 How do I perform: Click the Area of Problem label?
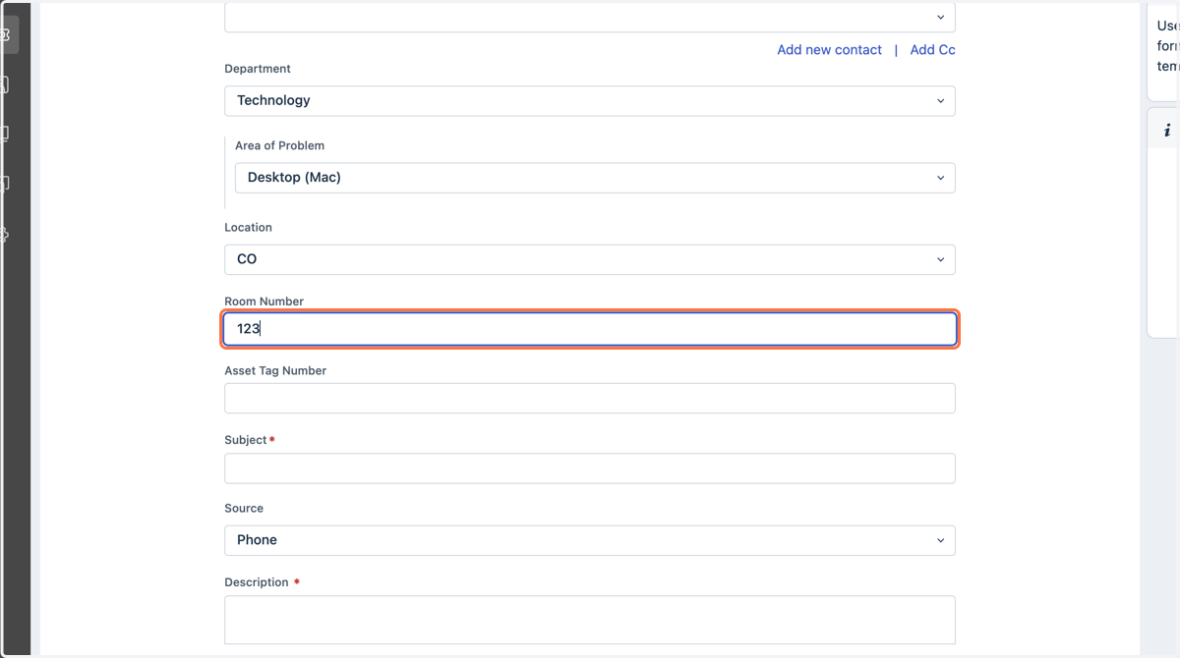click(x=279, y=145)
